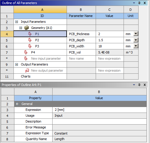Click the value cell showing 2
Viewport: 150px width, 143px height.
pyautogui.click(x=110, y=34)
